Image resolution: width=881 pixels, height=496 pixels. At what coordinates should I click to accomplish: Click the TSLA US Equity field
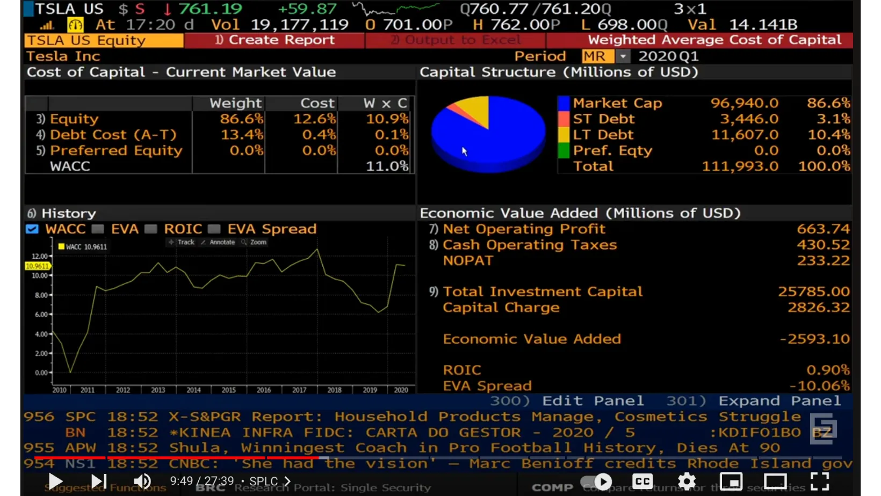coord(104,40)
